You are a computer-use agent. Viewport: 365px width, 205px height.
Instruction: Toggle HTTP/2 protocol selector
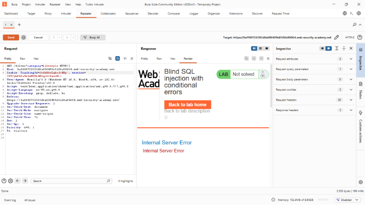[x=349, y=37]
